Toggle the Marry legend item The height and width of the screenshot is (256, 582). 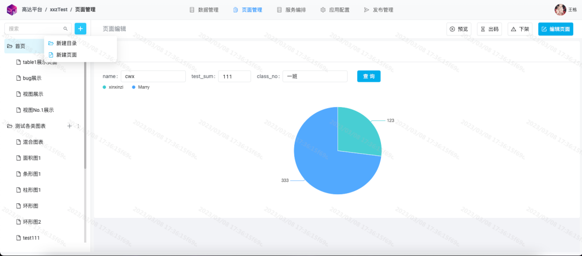click(x=141, y=87)
